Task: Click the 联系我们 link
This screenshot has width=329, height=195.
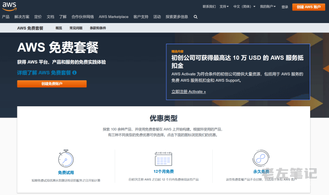Action: [x=209, y=7]
